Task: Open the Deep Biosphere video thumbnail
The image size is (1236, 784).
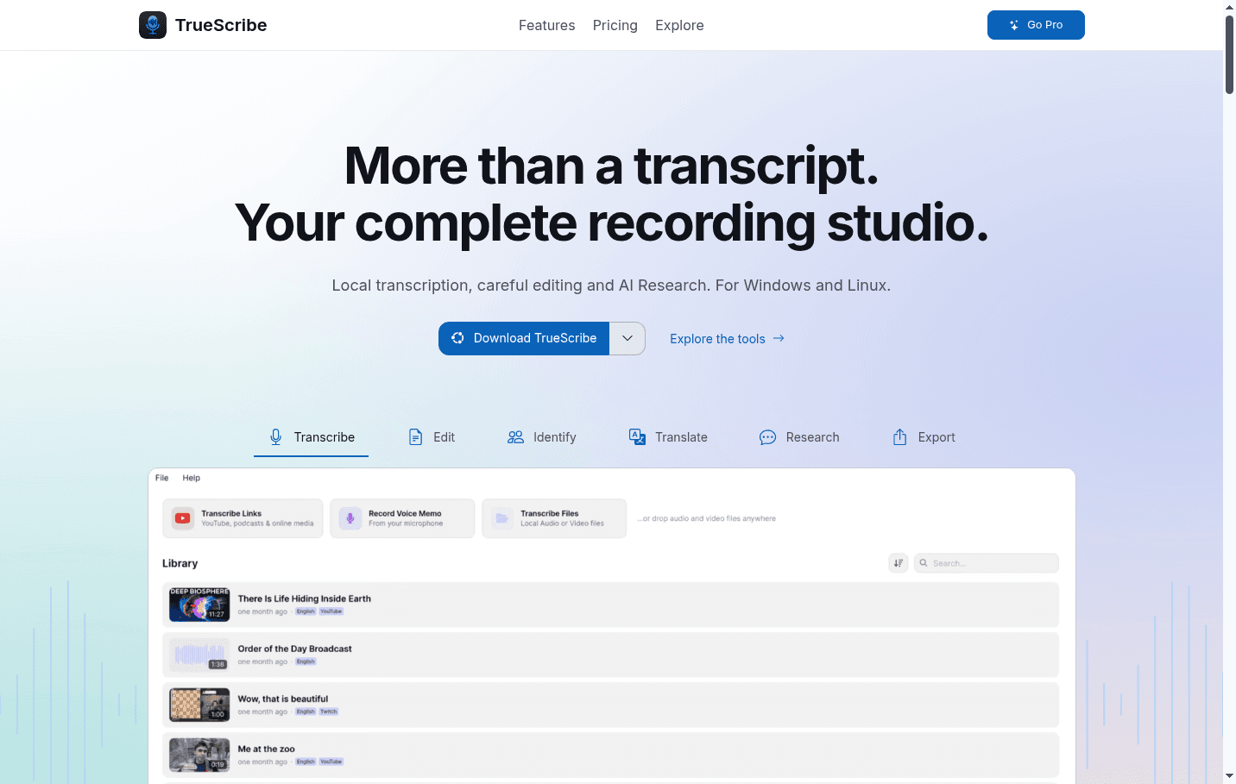Action: pos(199,605)
